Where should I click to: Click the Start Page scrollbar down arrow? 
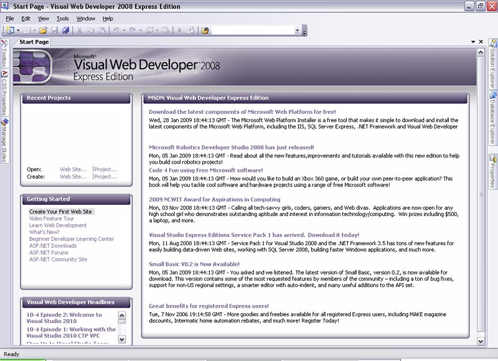pyautogui.click(x=481, y=341)
